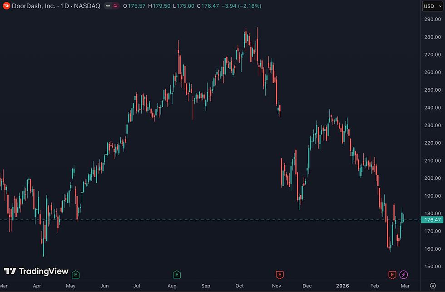Screen dimensions: 445x292
Task: Click the DoorDash logo icon
Action: pos(6,5)
